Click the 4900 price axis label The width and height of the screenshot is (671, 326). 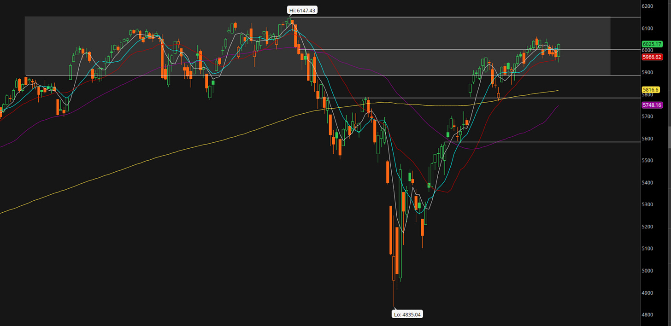[x=647, y=293]
